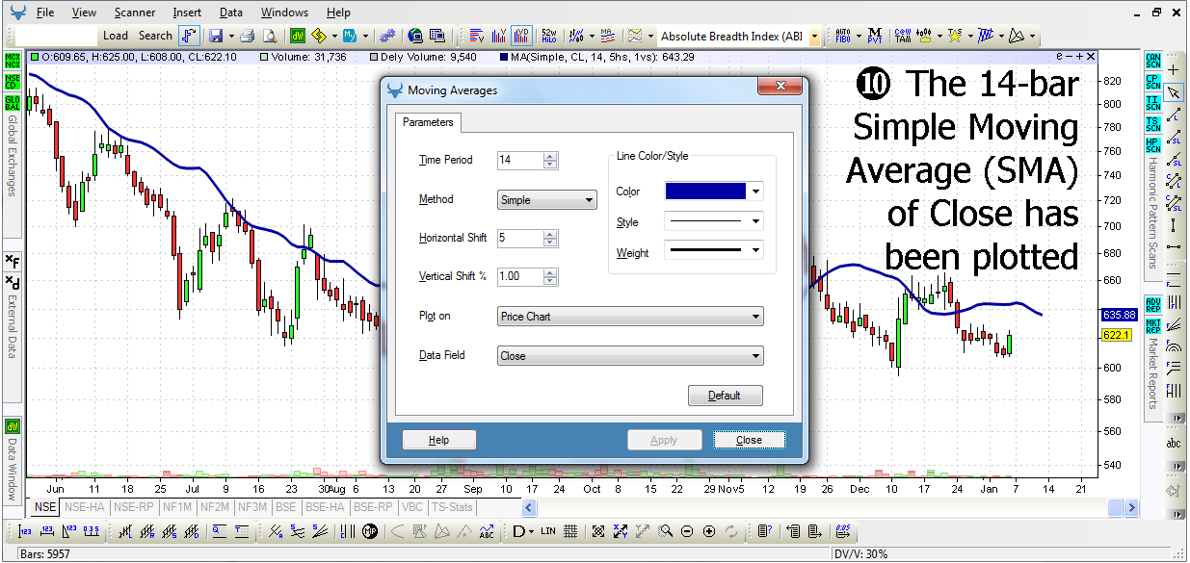Click the Close button in the dialog footer
The height and width of the screenshot is (563, 1190).
[x=749, y=440]
